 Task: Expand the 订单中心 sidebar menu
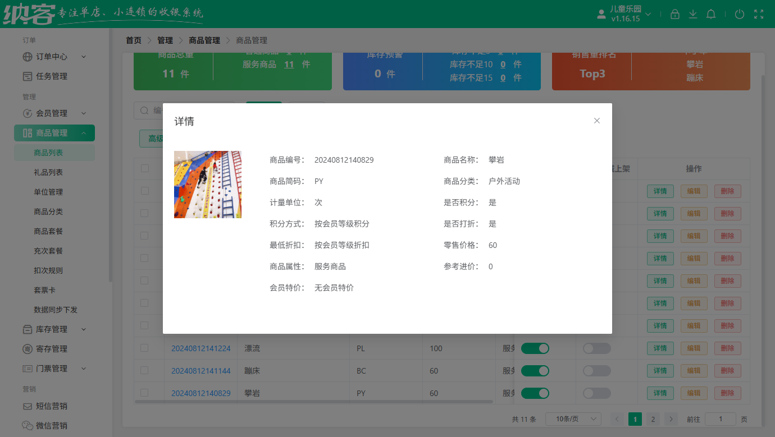(x=52, y=57)
